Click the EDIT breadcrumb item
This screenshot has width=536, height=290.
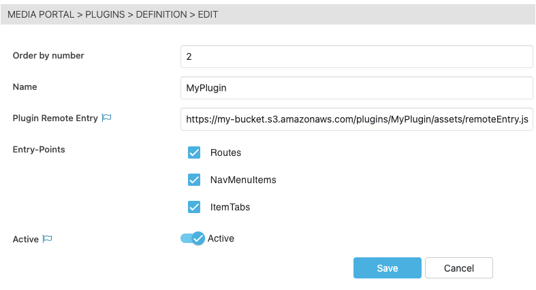(208, 14)
